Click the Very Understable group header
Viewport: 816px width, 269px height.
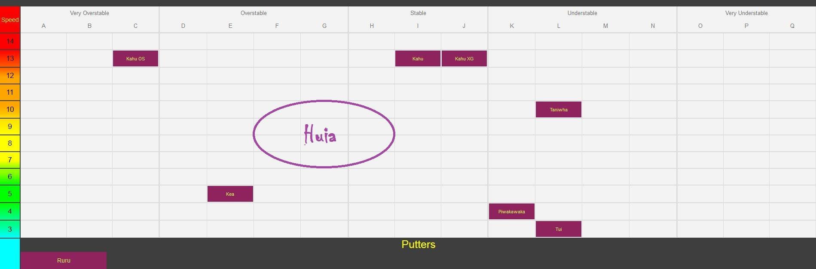coord(746,13)
